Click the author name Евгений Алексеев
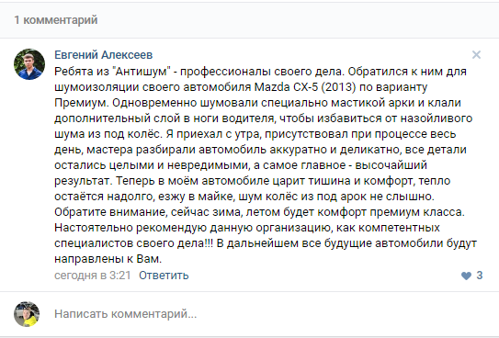 [104, 55]
